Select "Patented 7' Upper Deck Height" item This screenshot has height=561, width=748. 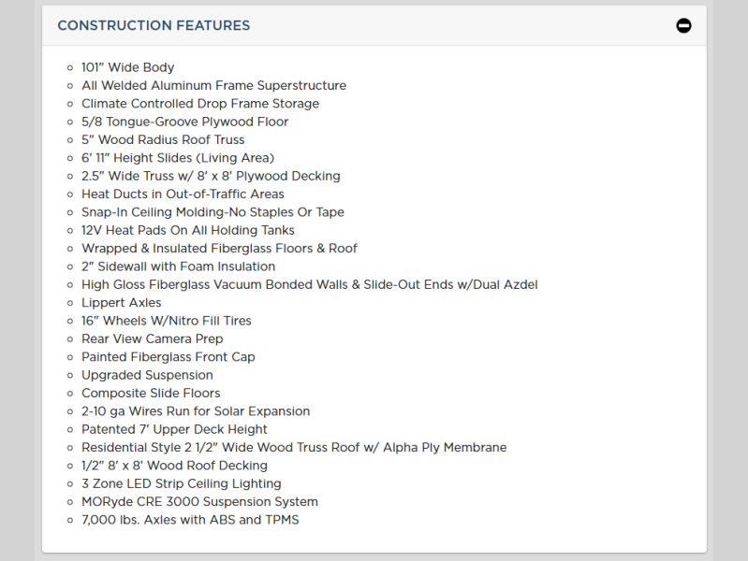click(174, 429)
